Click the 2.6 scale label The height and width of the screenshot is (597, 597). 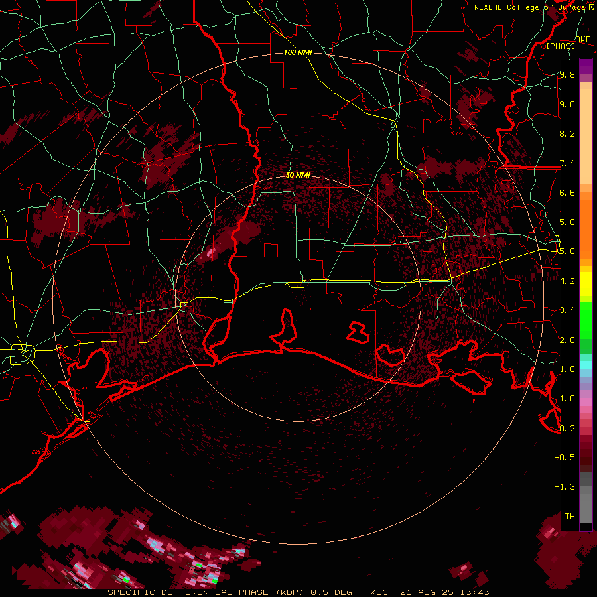pyautogui.click(x=567, y=340)
